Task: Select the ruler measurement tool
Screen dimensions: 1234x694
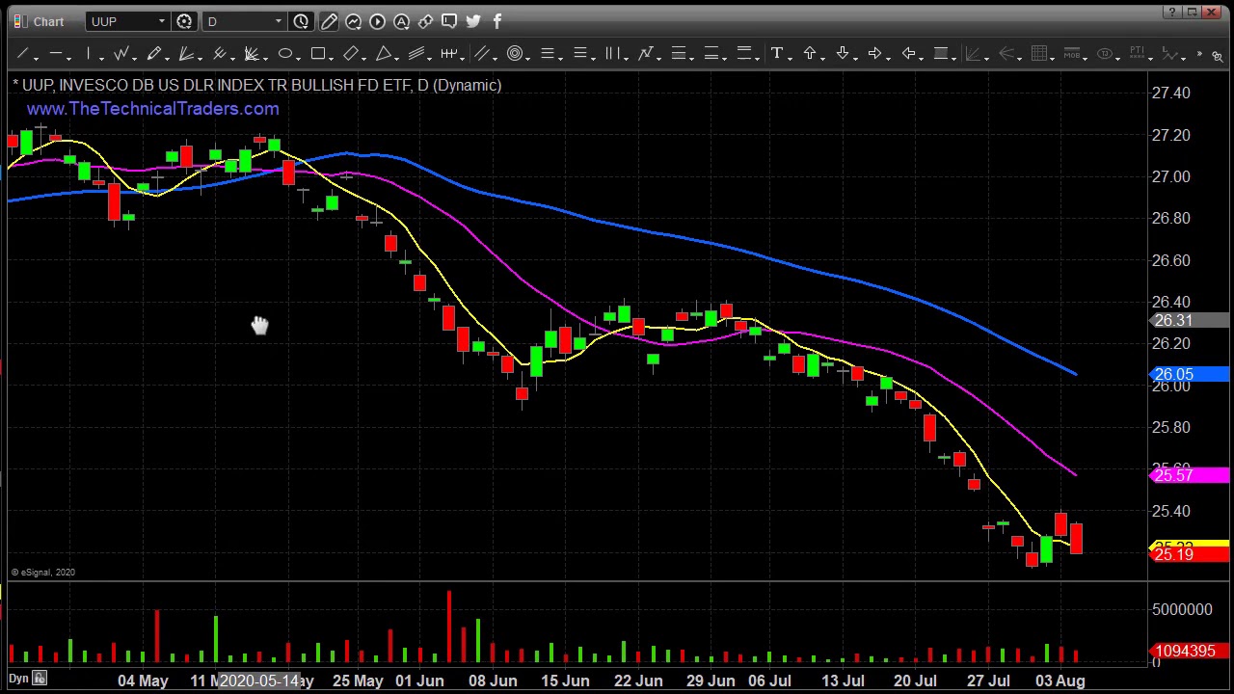Action: [449, 54]
